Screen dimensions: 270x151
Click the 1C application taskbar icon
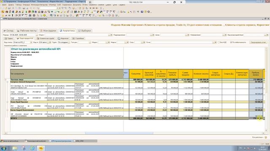coord(41,148)
